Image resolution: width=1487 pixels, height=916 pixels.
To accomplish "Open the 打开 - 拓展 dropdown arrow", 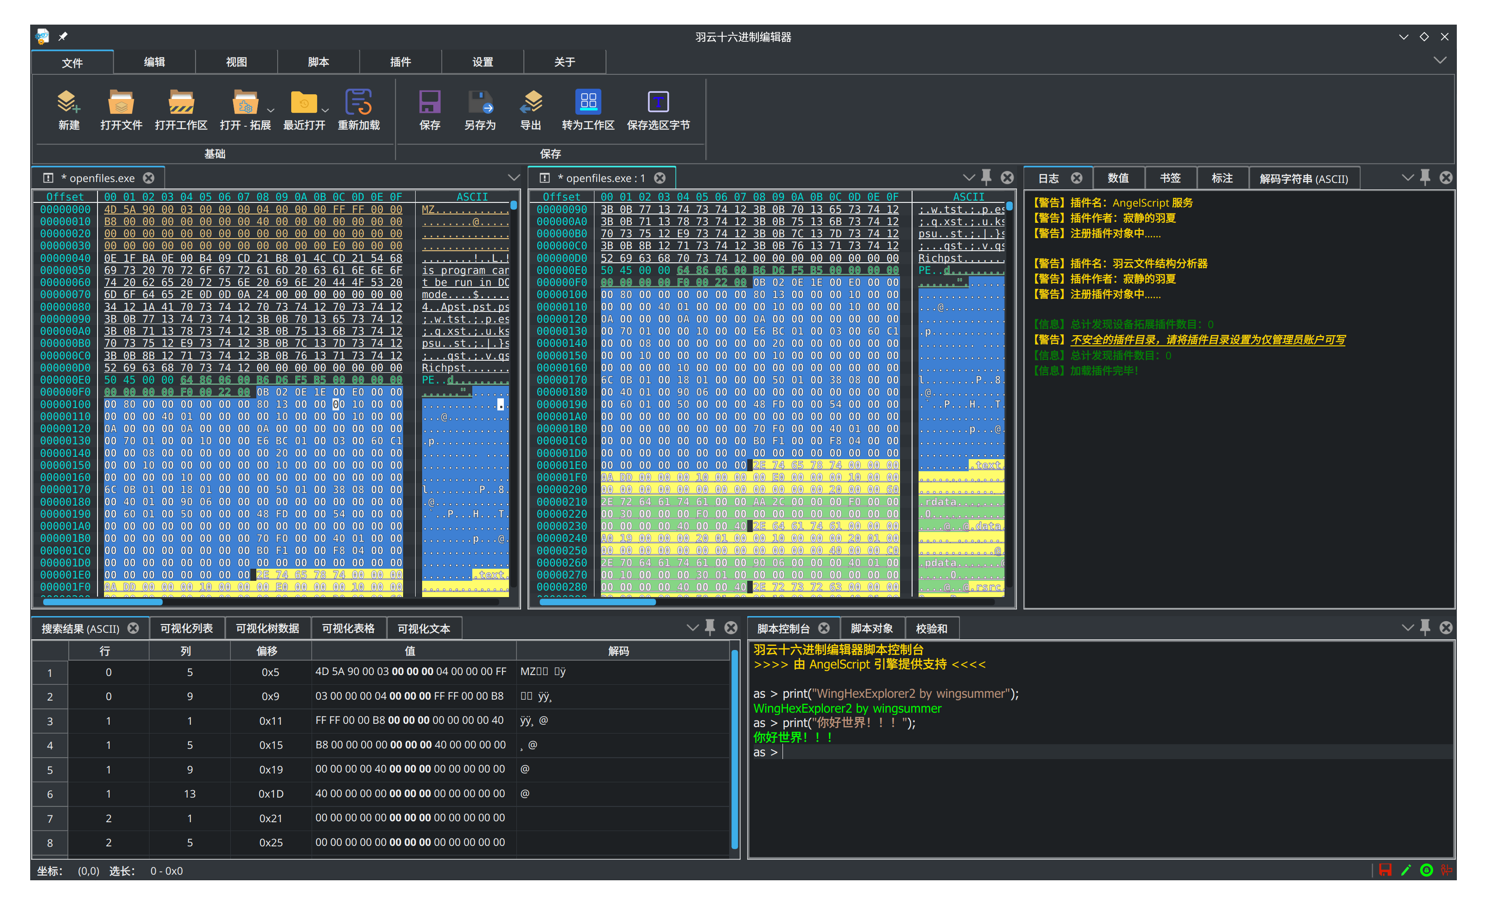I will click(x=270, y=110).
